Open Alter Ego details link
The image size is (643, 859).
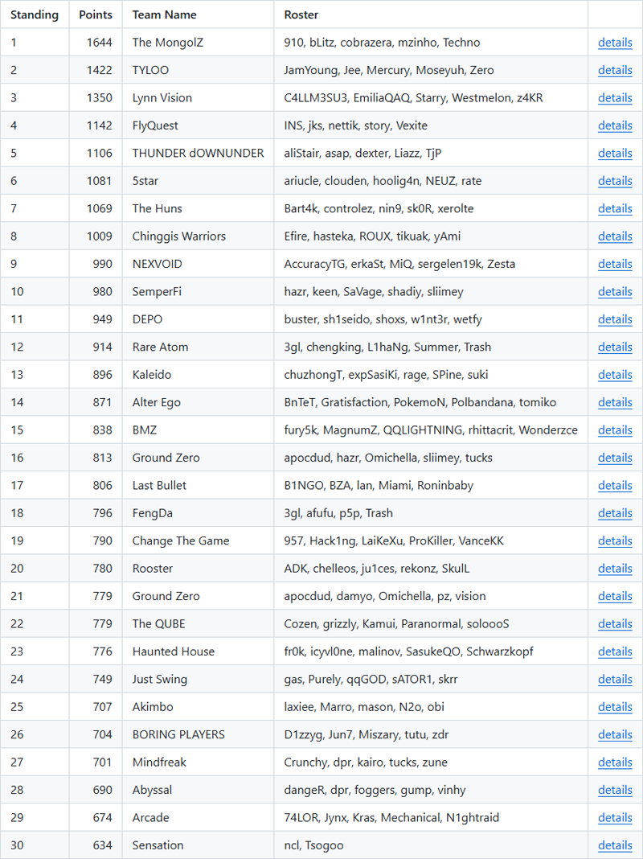tap(615, 402)
